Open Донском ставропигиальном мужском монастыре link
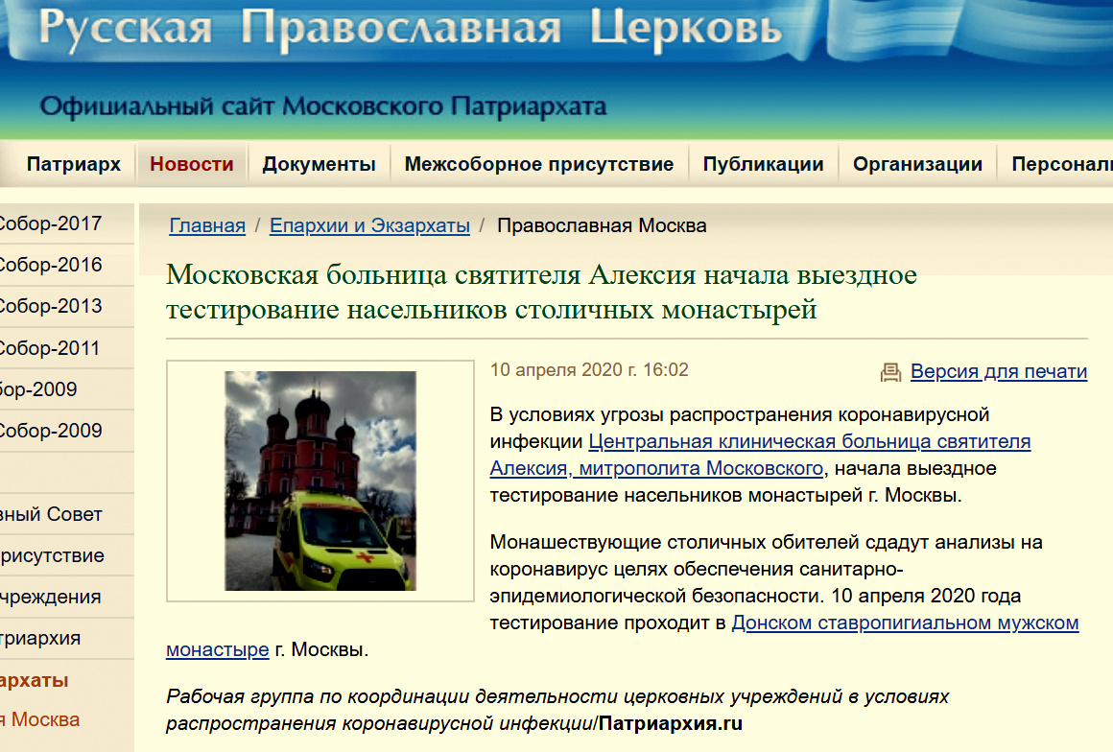 click(905, 623)
